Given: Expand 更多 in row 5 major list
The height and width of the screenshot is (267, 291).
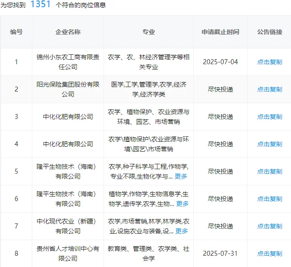Looking at the screenshot, I should [181, 176].
